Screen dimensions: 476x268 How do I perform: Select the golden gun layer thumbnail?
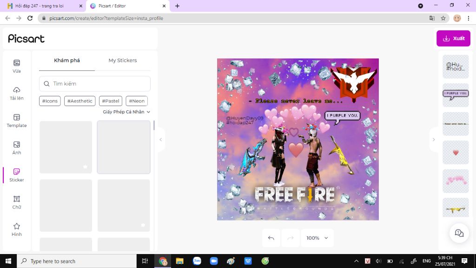456,208
